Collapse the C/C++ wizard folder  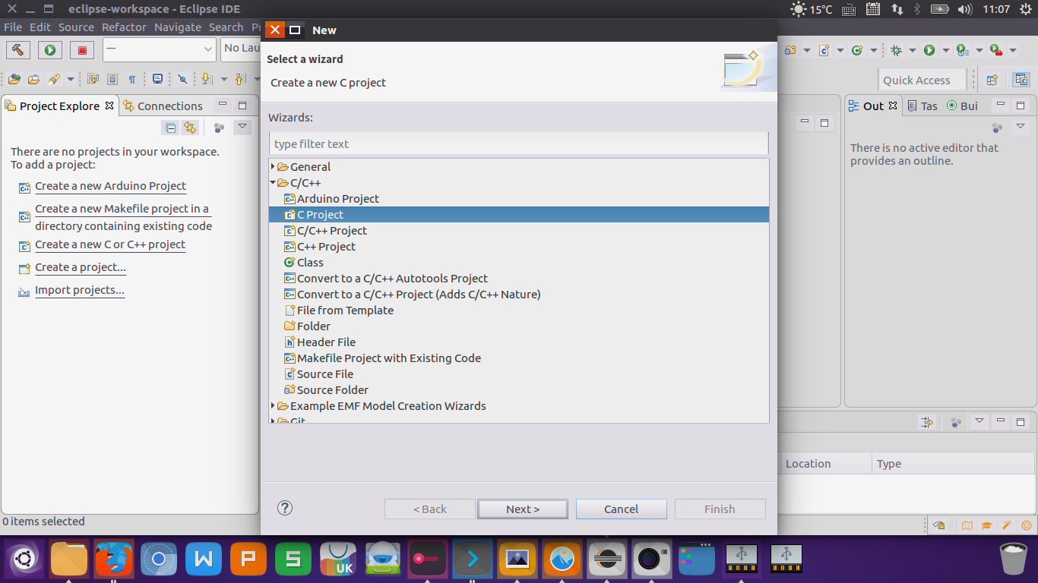point(274,182)
